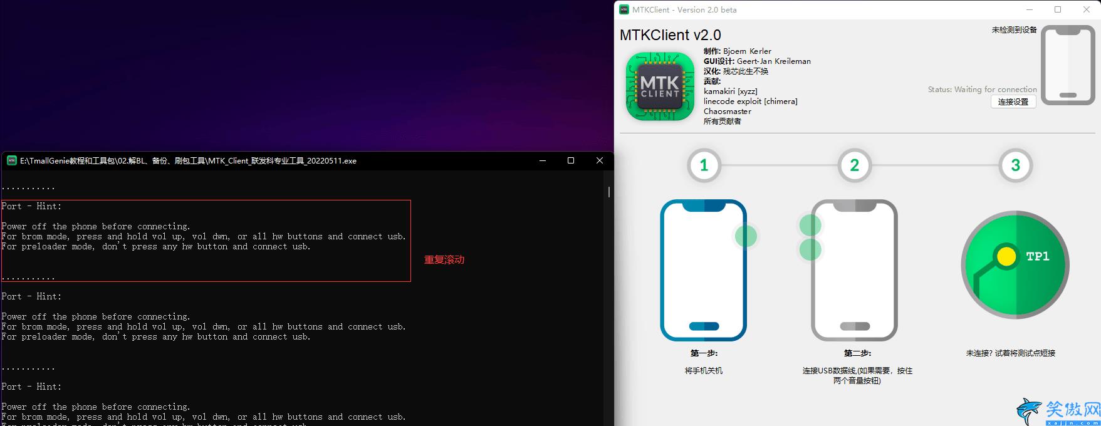Click '未连接? 试着将测试点短接' text
Image resolution: width=1101 pixels, height=426 pixels.
coord(1011,353)
